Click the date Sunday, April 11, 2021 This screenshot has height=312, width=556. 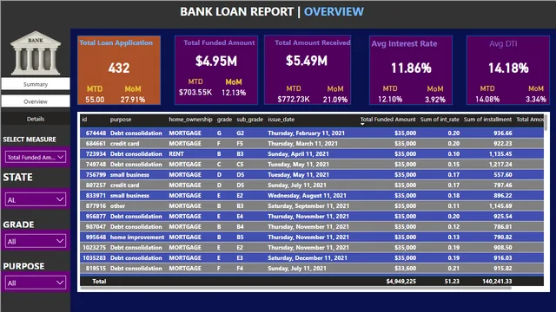[x=298, y=154]
